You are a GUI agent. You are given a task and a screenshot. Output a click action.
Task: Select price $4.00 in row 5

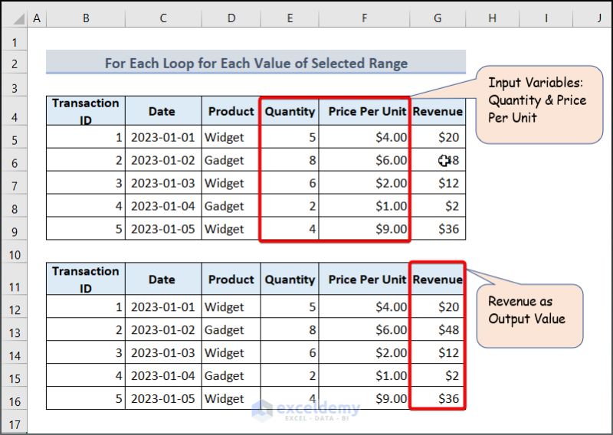pyautogui.click(x=365, y=137)
